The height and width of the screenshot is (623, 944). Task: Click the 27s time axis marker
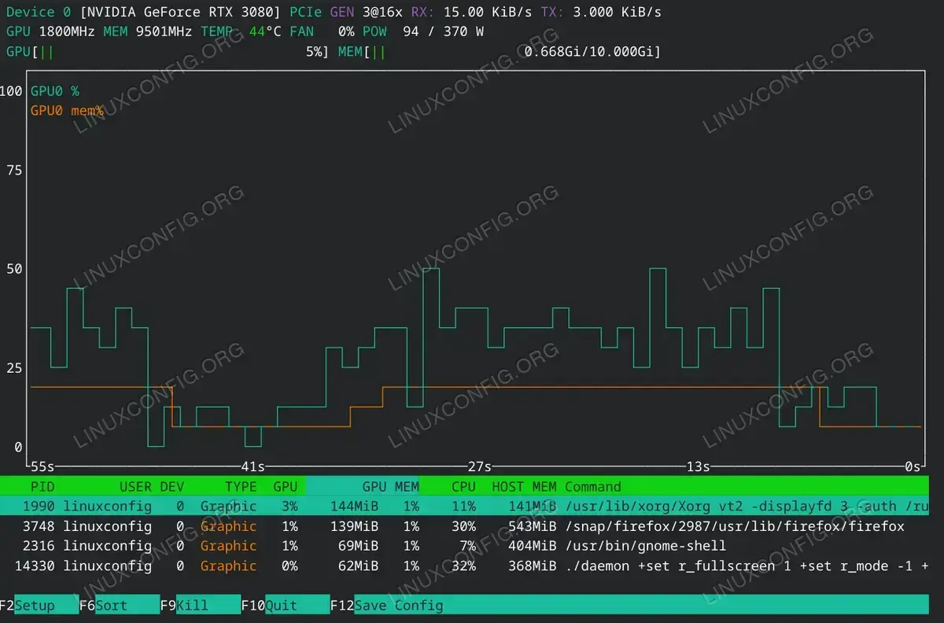tap(479, 466)
